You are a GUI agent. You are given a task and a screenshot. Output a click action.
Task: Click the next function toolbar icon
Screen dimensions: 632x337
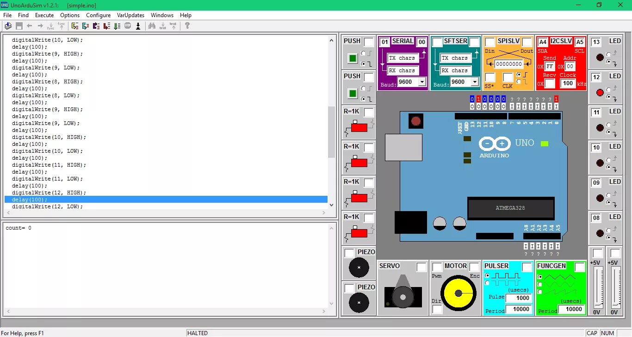(51, 26)
